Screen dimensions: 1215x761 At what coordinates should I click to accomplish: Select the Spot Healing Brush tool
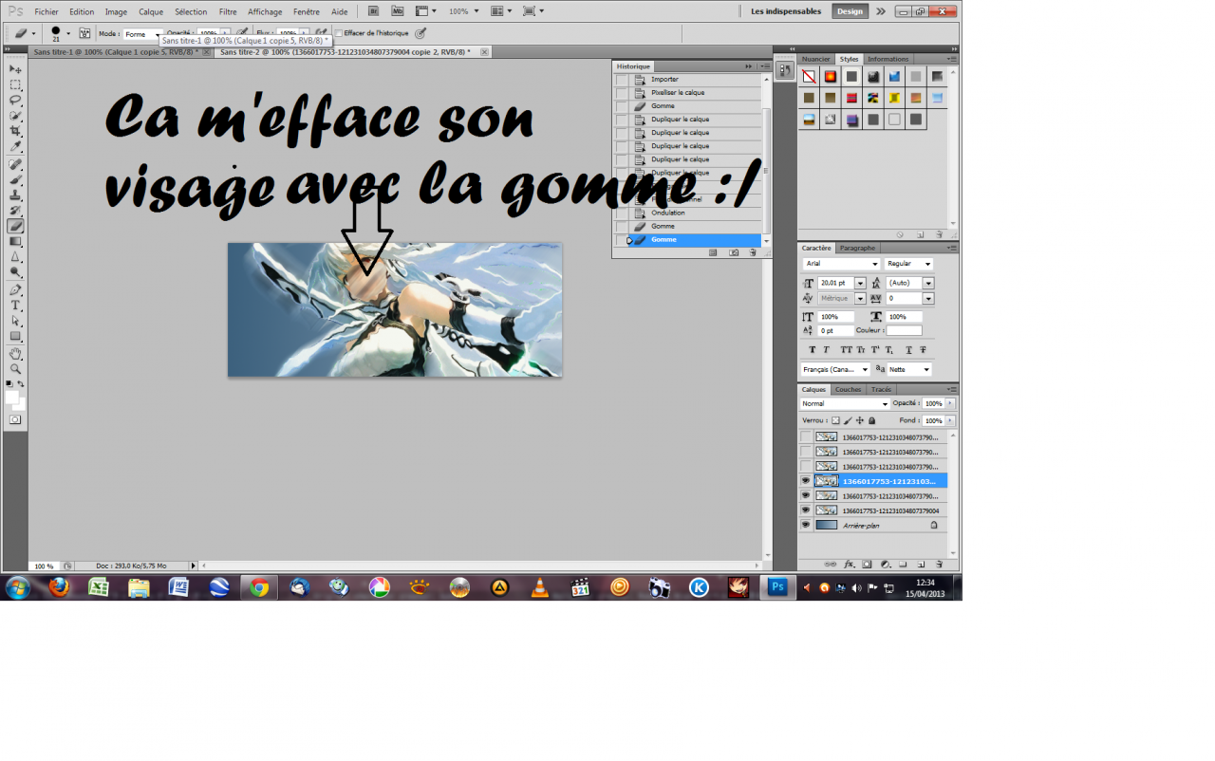[15, 164]
